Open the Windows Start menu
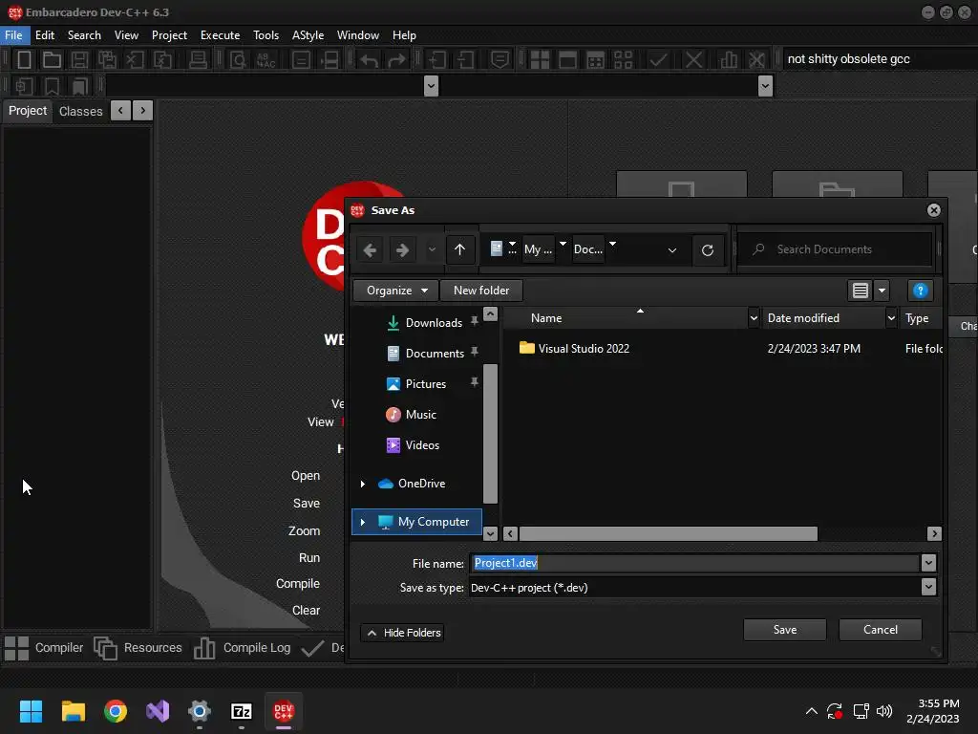This screenshot has height=734, width=978. pos(31,711)
